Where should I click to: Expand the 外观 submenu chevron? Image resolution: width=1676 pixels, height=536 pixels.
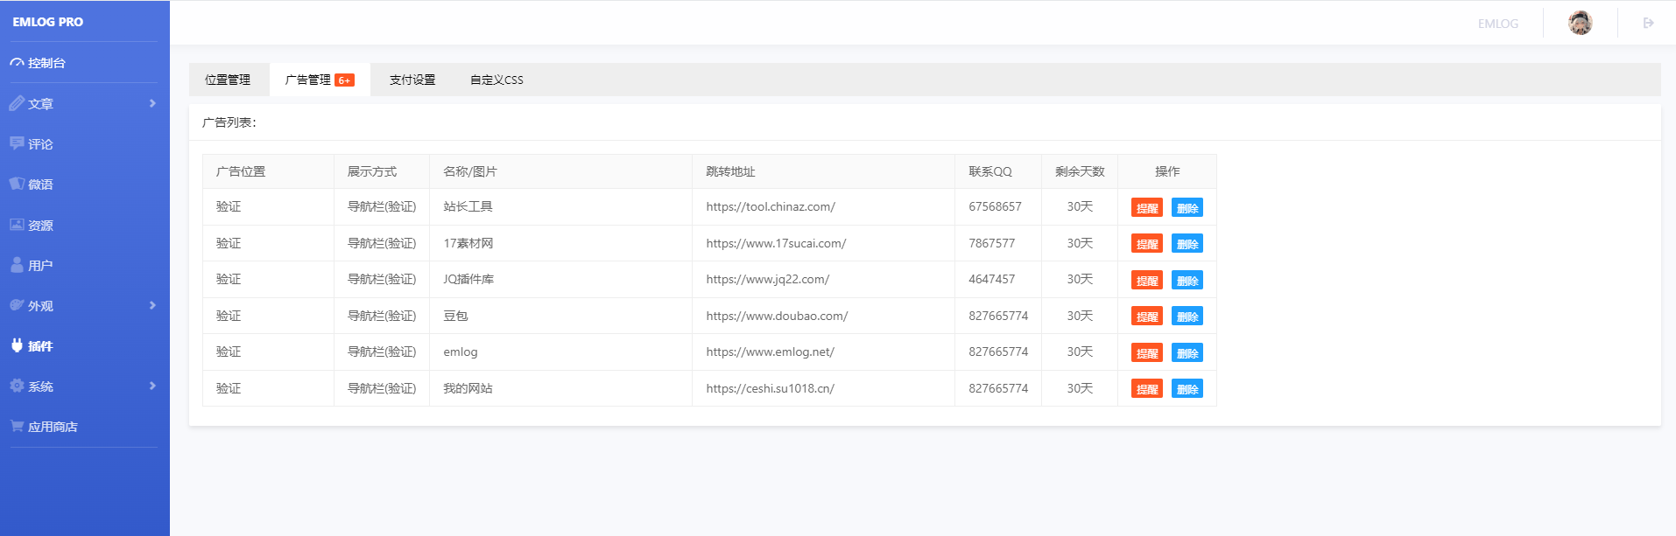click(x=152, y=305)
